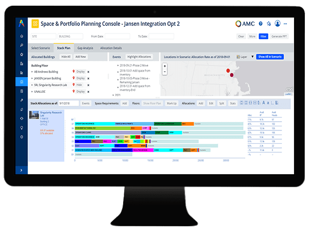Click the map pin for JANSEN Jansen Building
Image resolution: width=309 pixels, height=232 pixels.
point(74,78)
